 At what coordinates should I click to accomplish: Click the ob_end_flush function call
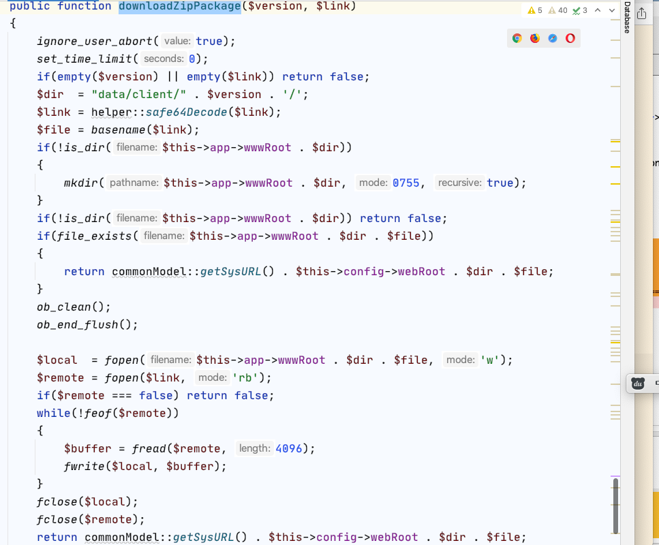[77, 325]
